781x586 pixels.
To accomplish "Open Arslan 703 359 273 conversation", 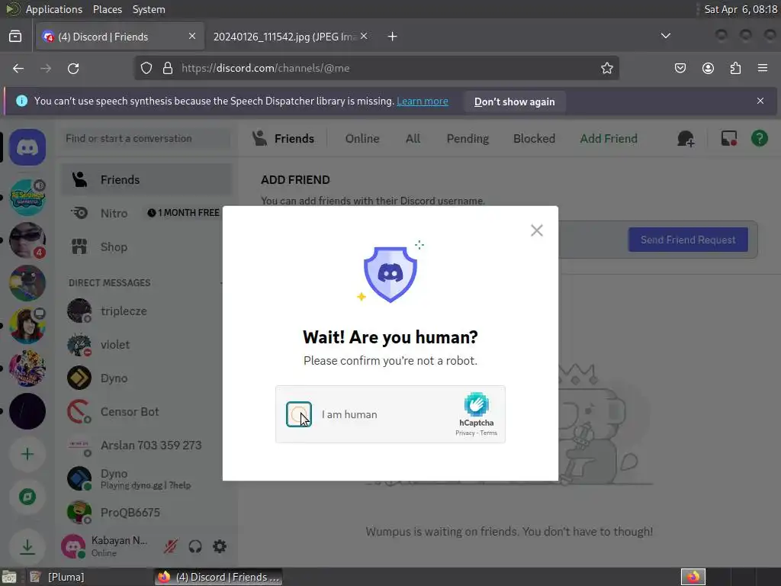I will pyautogui.click(x=146, y=446).
